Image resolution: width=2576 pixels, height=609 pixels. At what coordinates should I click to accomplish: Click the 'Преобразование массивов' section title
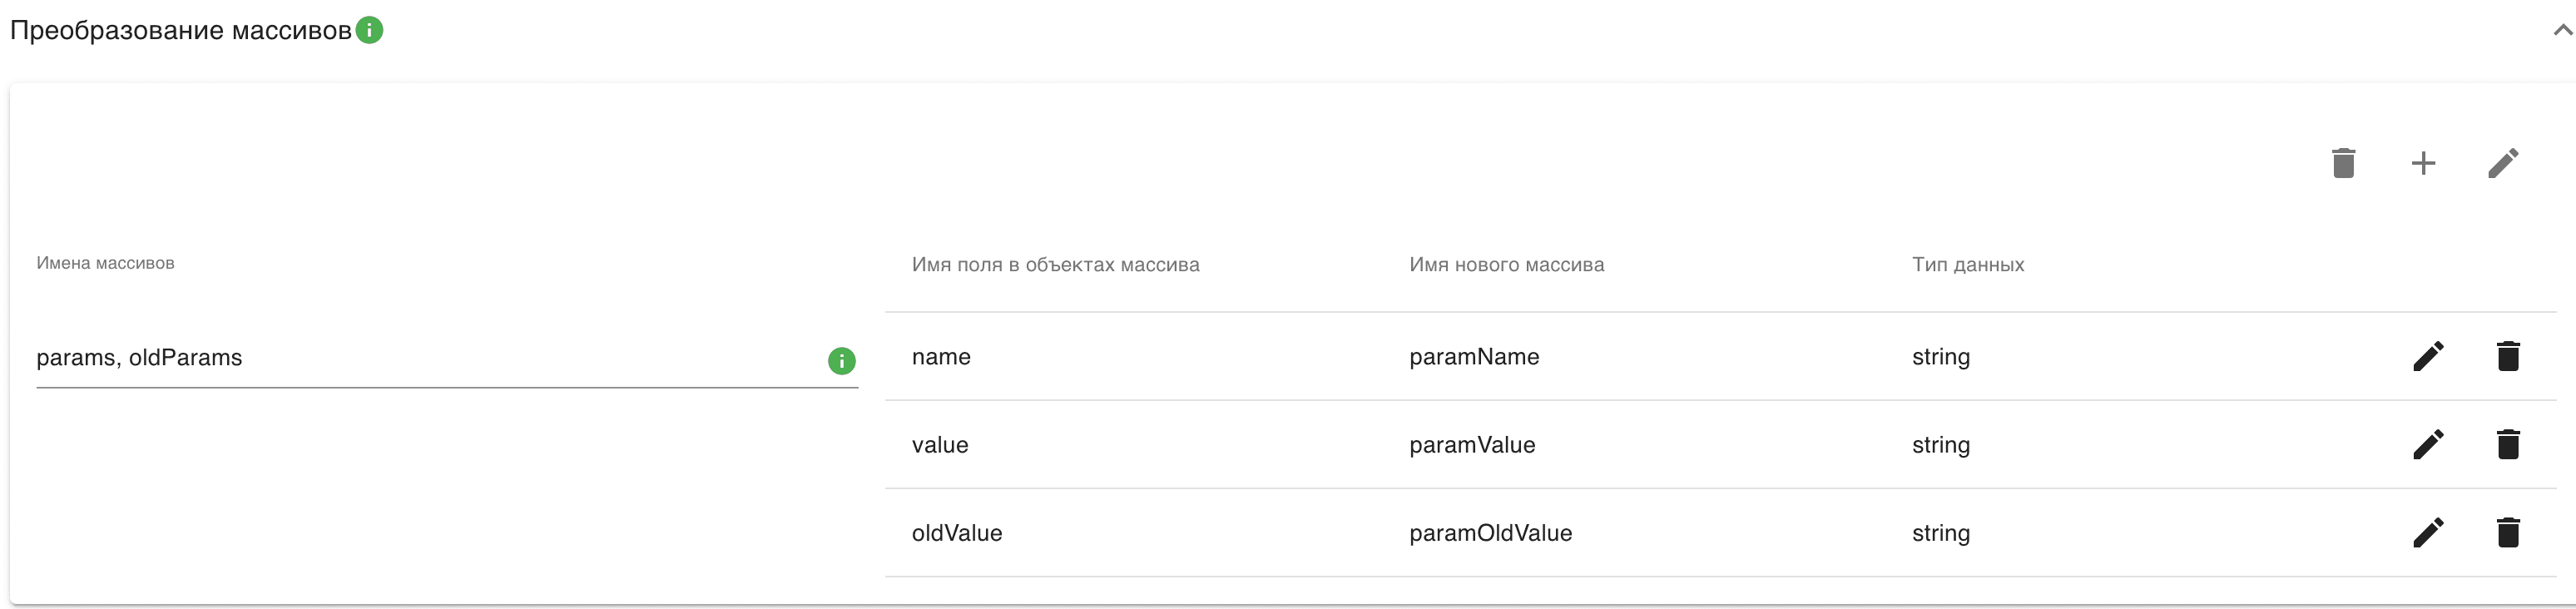pos(181,30)
